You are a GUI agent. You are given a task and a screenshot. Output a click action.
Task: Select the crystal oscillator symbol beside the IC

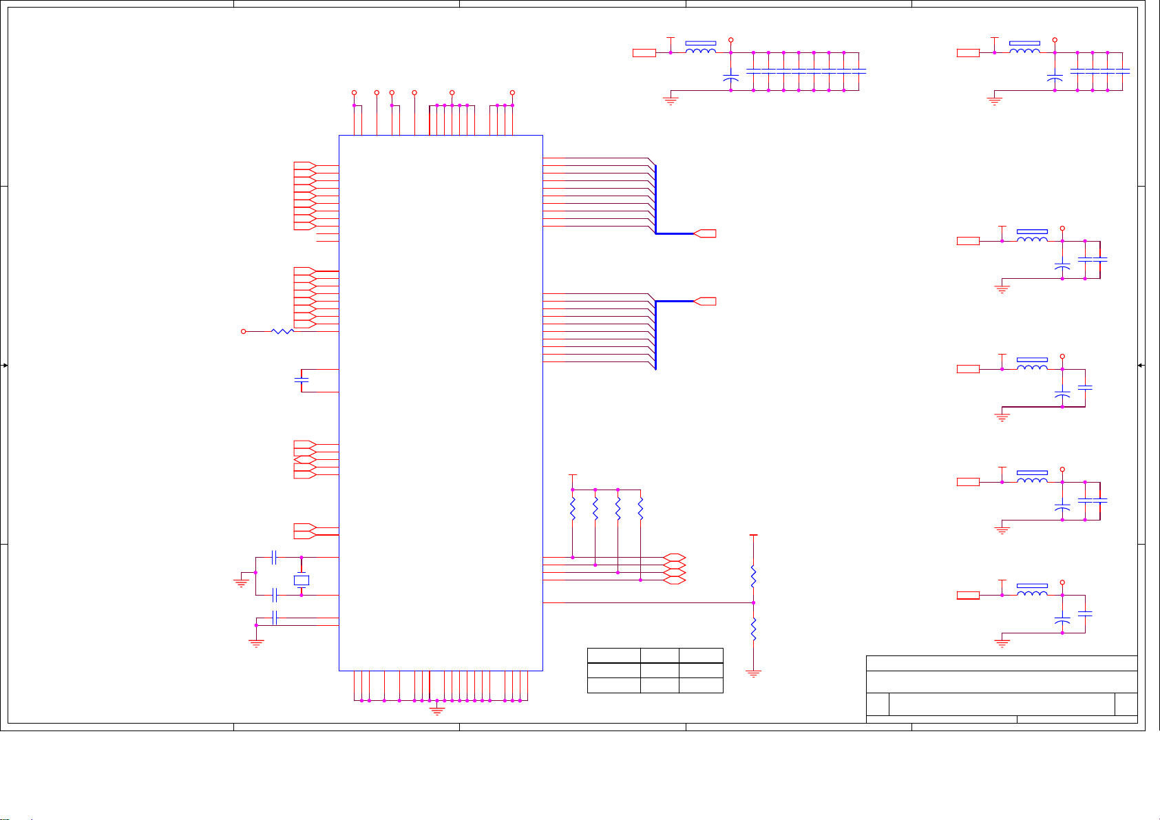tap(302, 580)
